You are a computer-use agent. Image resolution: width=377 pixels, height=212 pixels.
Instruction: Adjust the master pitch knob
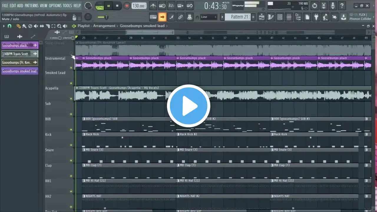tap(88, 17)
